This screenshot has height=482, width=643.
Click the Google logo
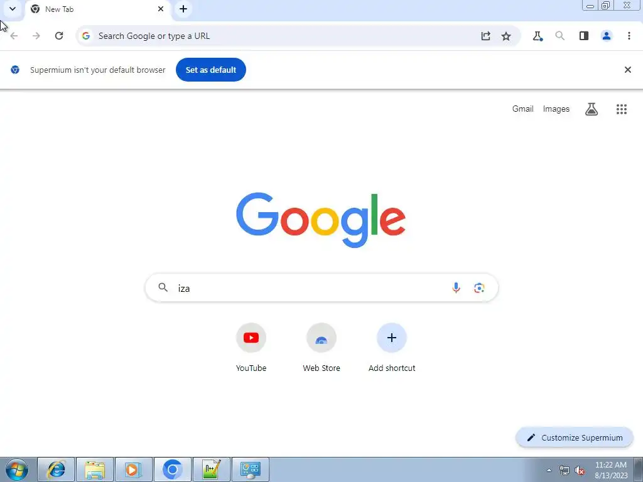point(321,220)
